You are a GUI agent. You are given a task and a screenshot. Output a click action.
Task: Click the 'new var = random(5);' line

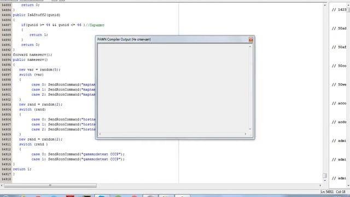tap(40, 69)
